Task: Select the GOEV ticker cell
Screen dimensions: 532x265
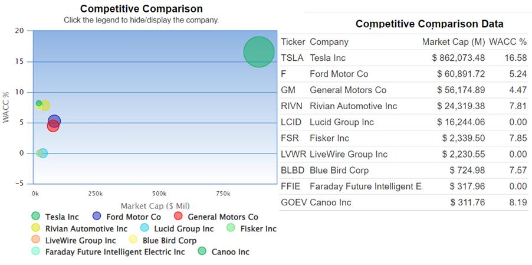Action: click(x=293, y=202)
